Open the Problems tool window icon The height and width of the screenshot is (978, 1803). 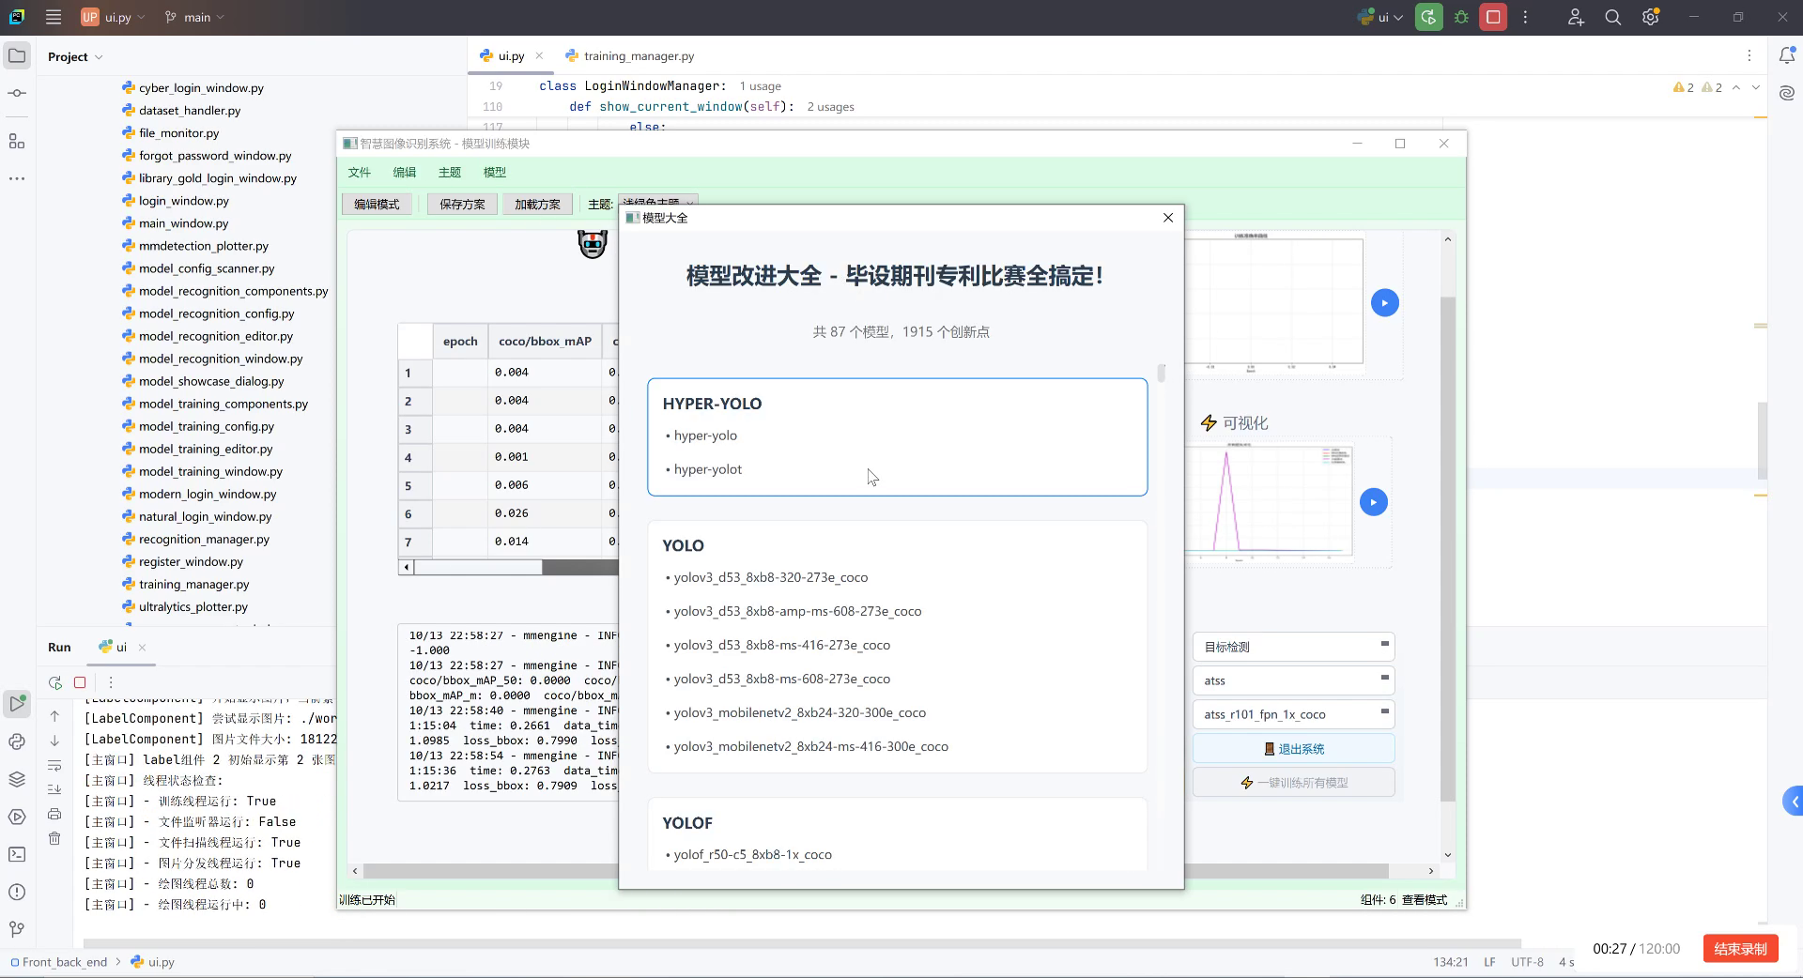[17, 892]
